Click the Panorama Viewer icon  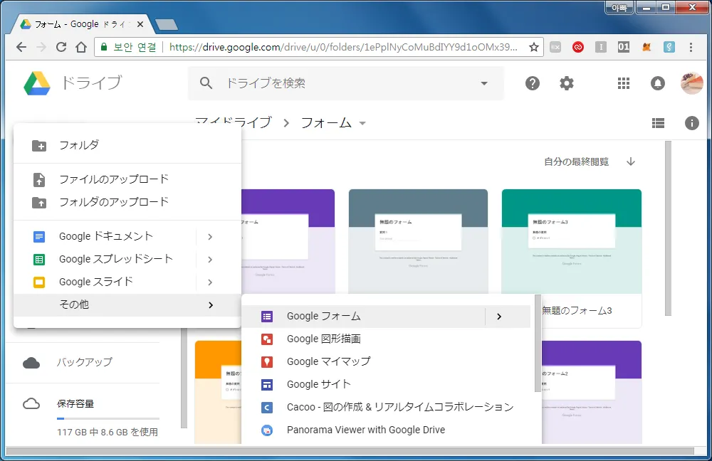click(x=267, y=430)
